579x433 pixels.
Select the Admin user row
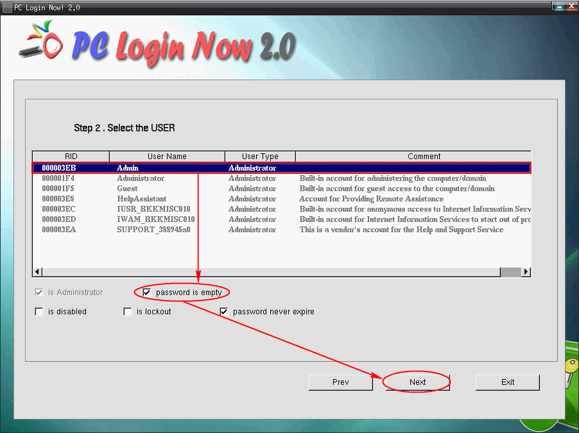(282, 168)
